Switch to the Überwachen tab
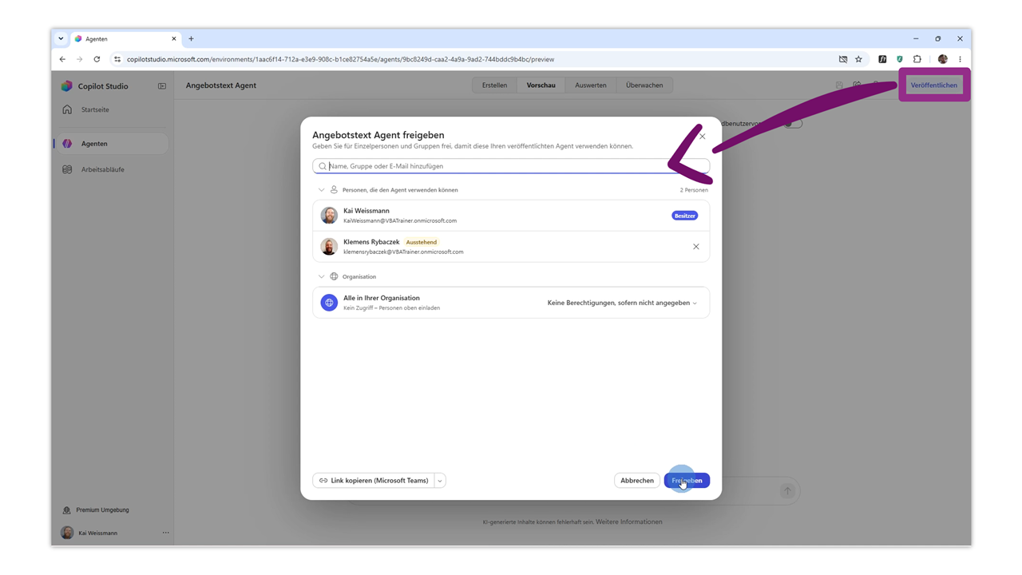This screenshot has height=575, width=1022. 644,85
